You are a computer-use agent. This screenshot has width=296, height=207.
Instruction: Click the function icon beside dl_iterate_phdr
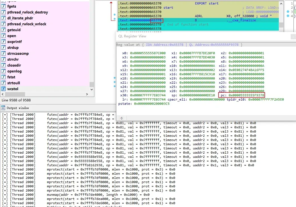click(x=3, y=18)
